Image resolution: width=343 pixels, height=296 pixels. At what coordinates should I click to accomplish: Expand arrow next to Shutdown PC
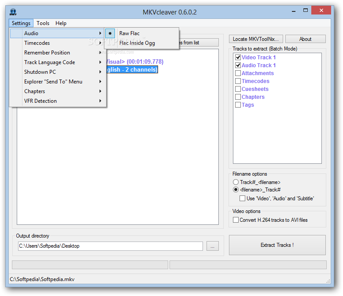(100, 72)
